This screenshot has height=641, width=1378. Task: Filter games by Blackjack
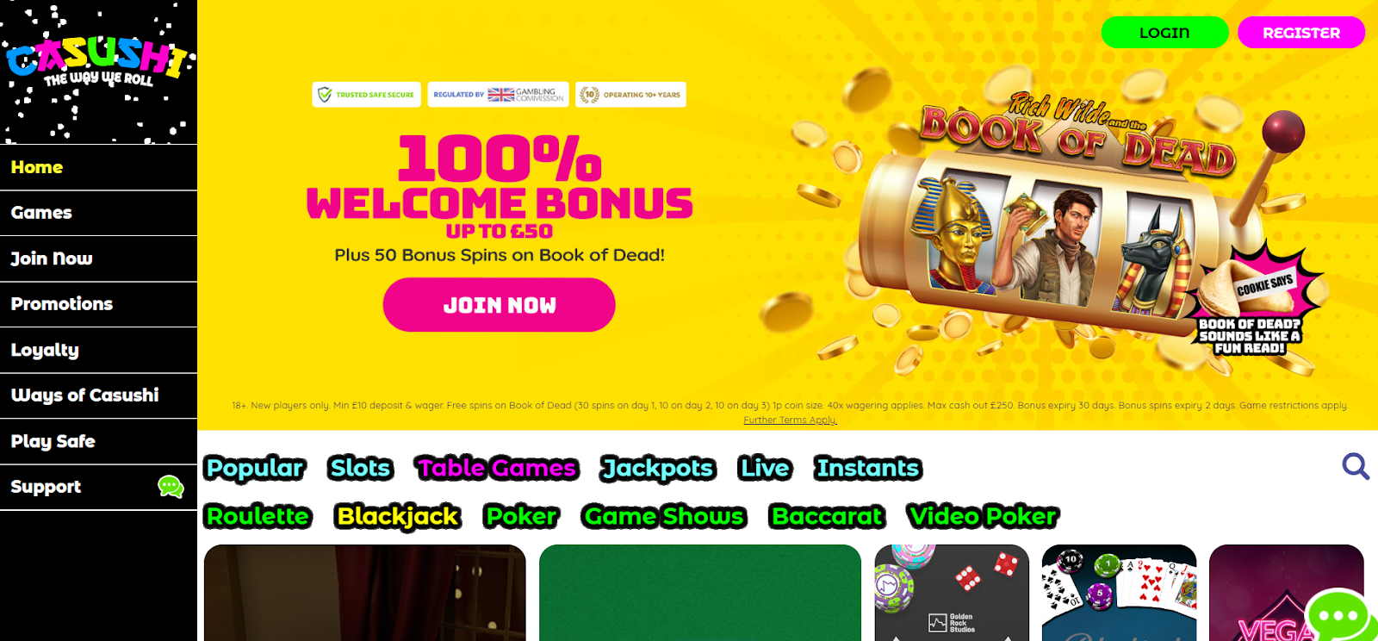[x=398, y=516]
